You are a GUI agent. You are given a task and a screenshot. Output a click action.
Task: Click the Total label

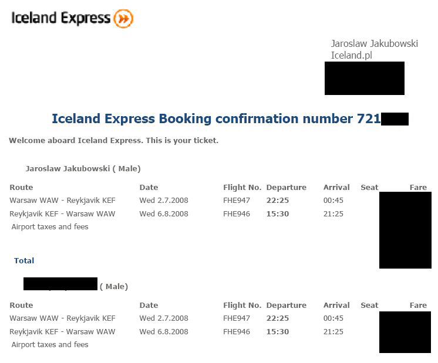click(x=24, y=260)
